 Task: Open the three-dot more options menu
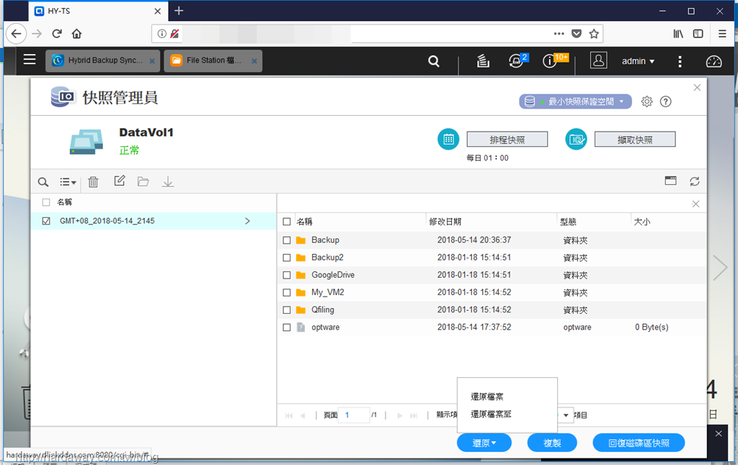pyautogui.click(x=680, y=61)
